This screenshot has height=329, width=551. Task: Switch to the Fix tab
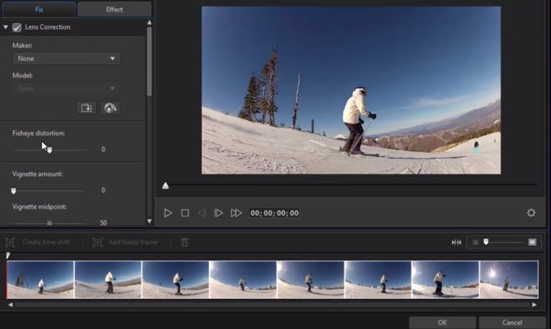[x=39, y=10]
